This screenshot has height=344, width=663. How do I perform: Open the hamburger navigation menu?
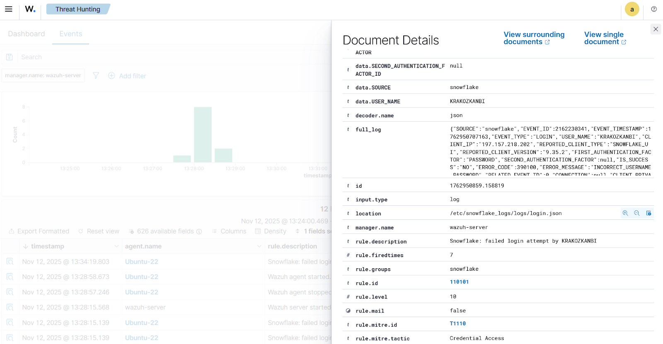coord(8,9)
